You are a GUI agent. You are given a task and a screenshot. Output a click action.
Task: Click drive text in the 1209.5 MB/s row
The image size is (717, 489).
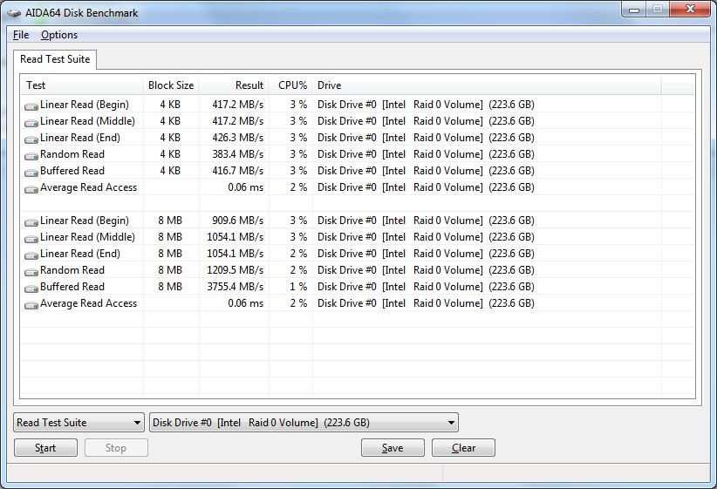426,270
